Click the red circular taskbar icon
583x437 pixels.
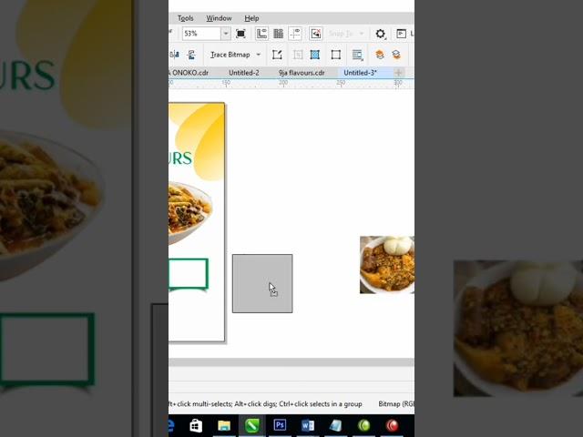[x=392, y=426]
